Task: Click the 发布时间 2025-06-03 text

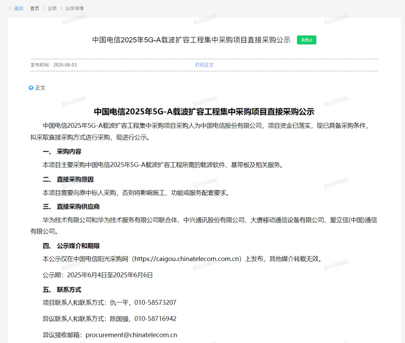Action: click(x=54, y=65)
